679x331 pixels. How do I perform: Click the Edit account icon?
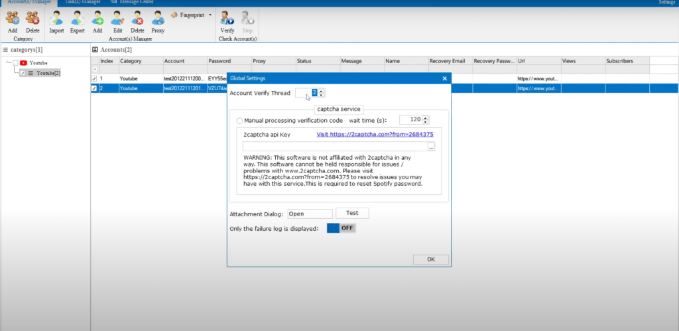click(x=117, y=19)
